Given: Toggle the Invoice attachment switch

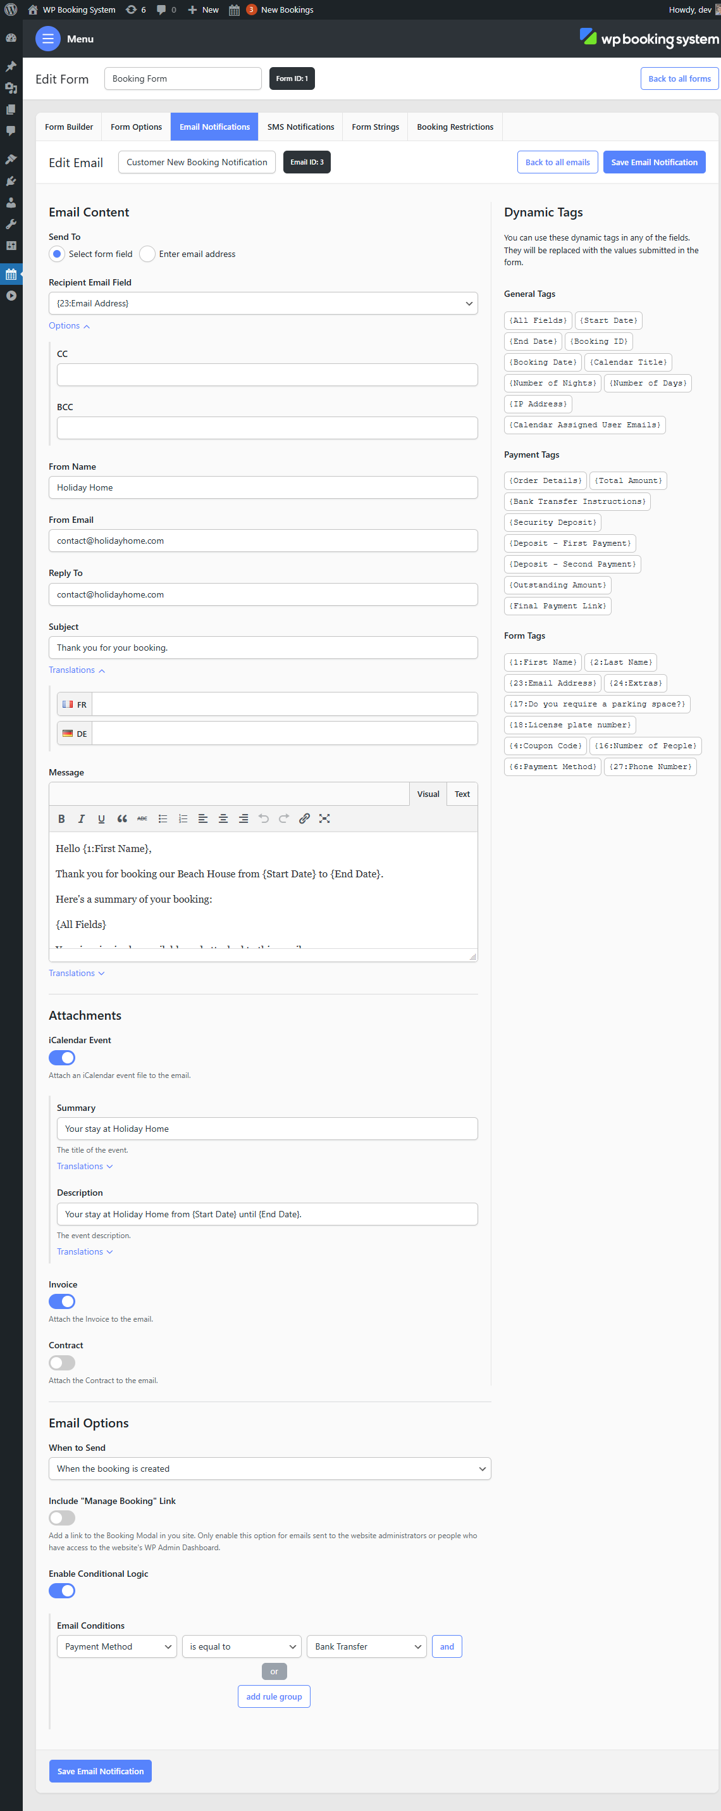Looking at the screenshot, I should (x=62, y=1301).
